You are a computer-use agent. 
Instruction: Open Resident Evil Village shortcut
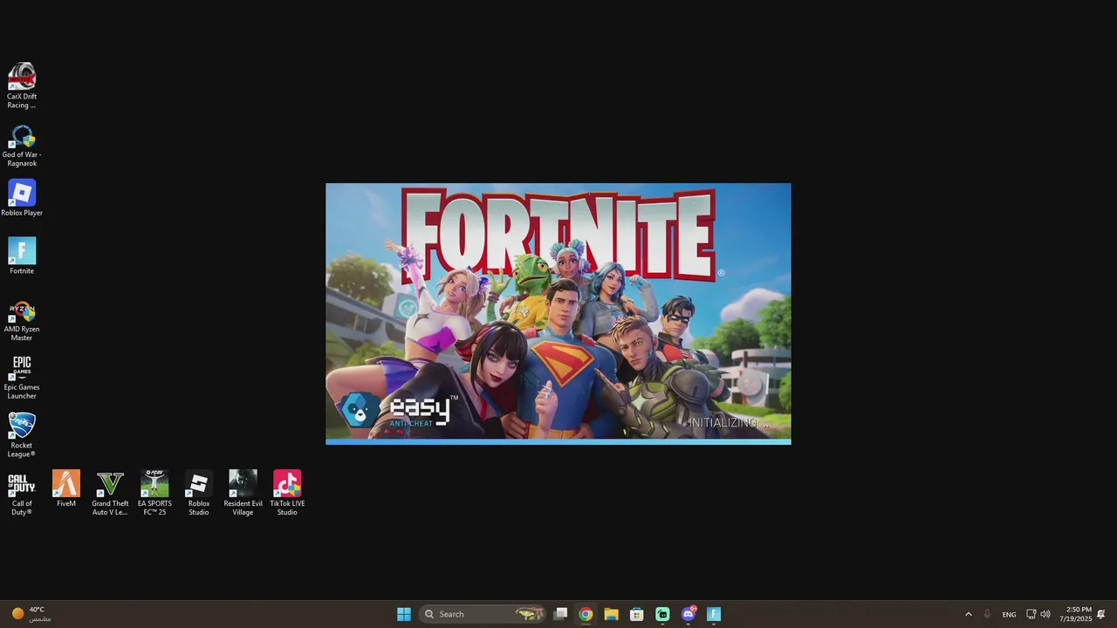point(243,493)
